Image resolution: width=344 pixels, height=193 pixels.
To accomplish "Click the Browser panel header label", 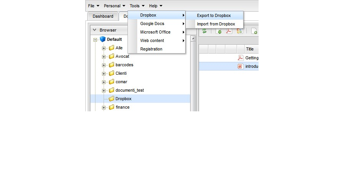I will pos(108,30).
